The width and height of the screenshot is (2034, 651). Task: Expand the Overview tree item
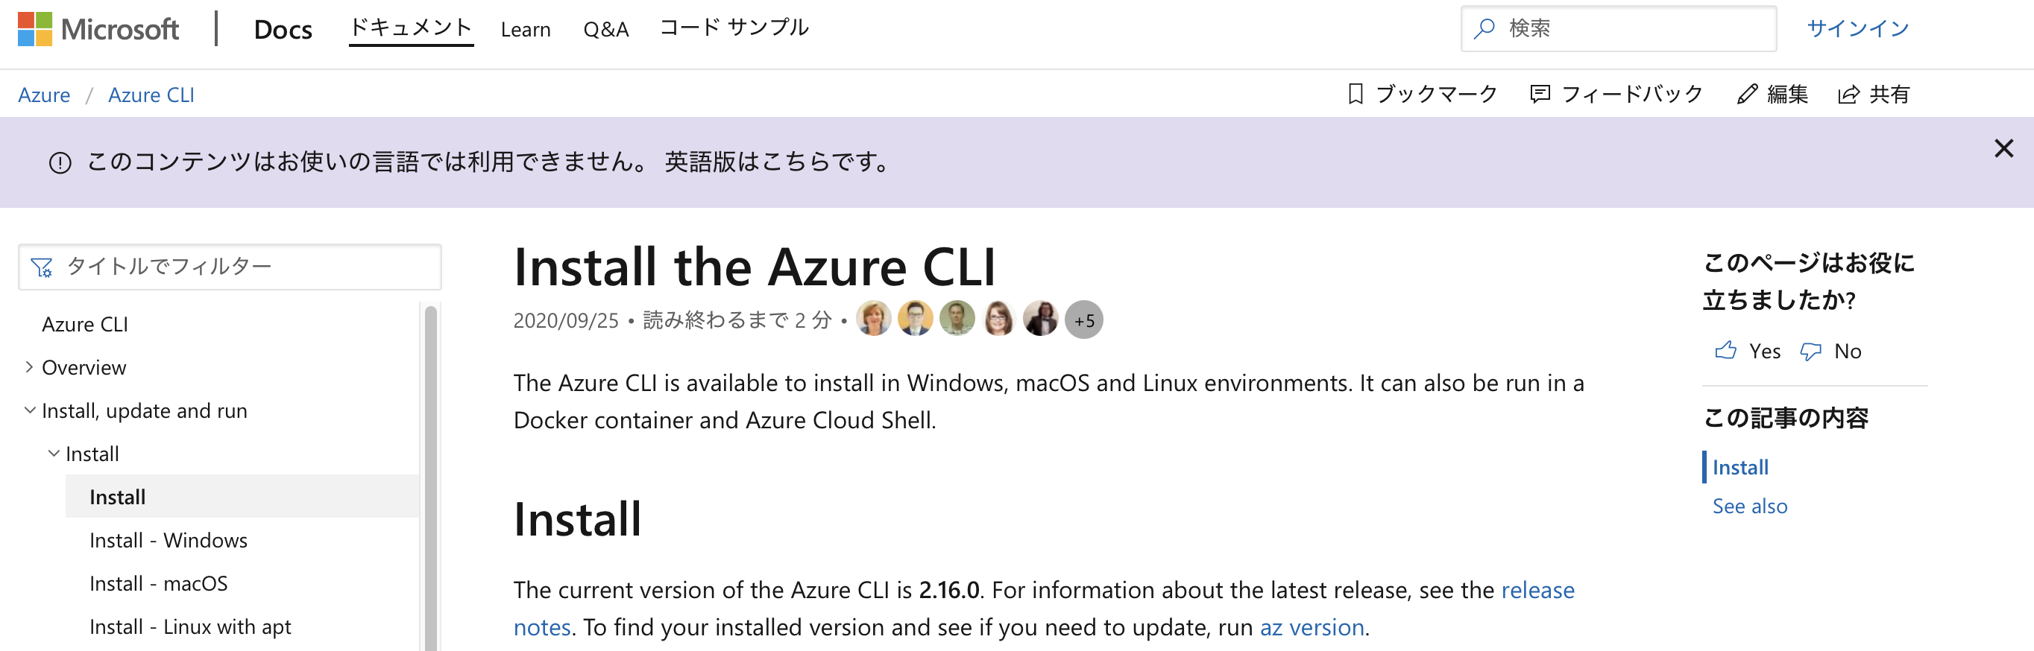point(30,367)
